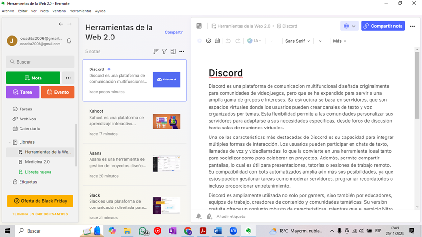Open the IA assistant dropdown
This screenshot has height=237, width=422.
pyautogui.click(x=254, y=41)
